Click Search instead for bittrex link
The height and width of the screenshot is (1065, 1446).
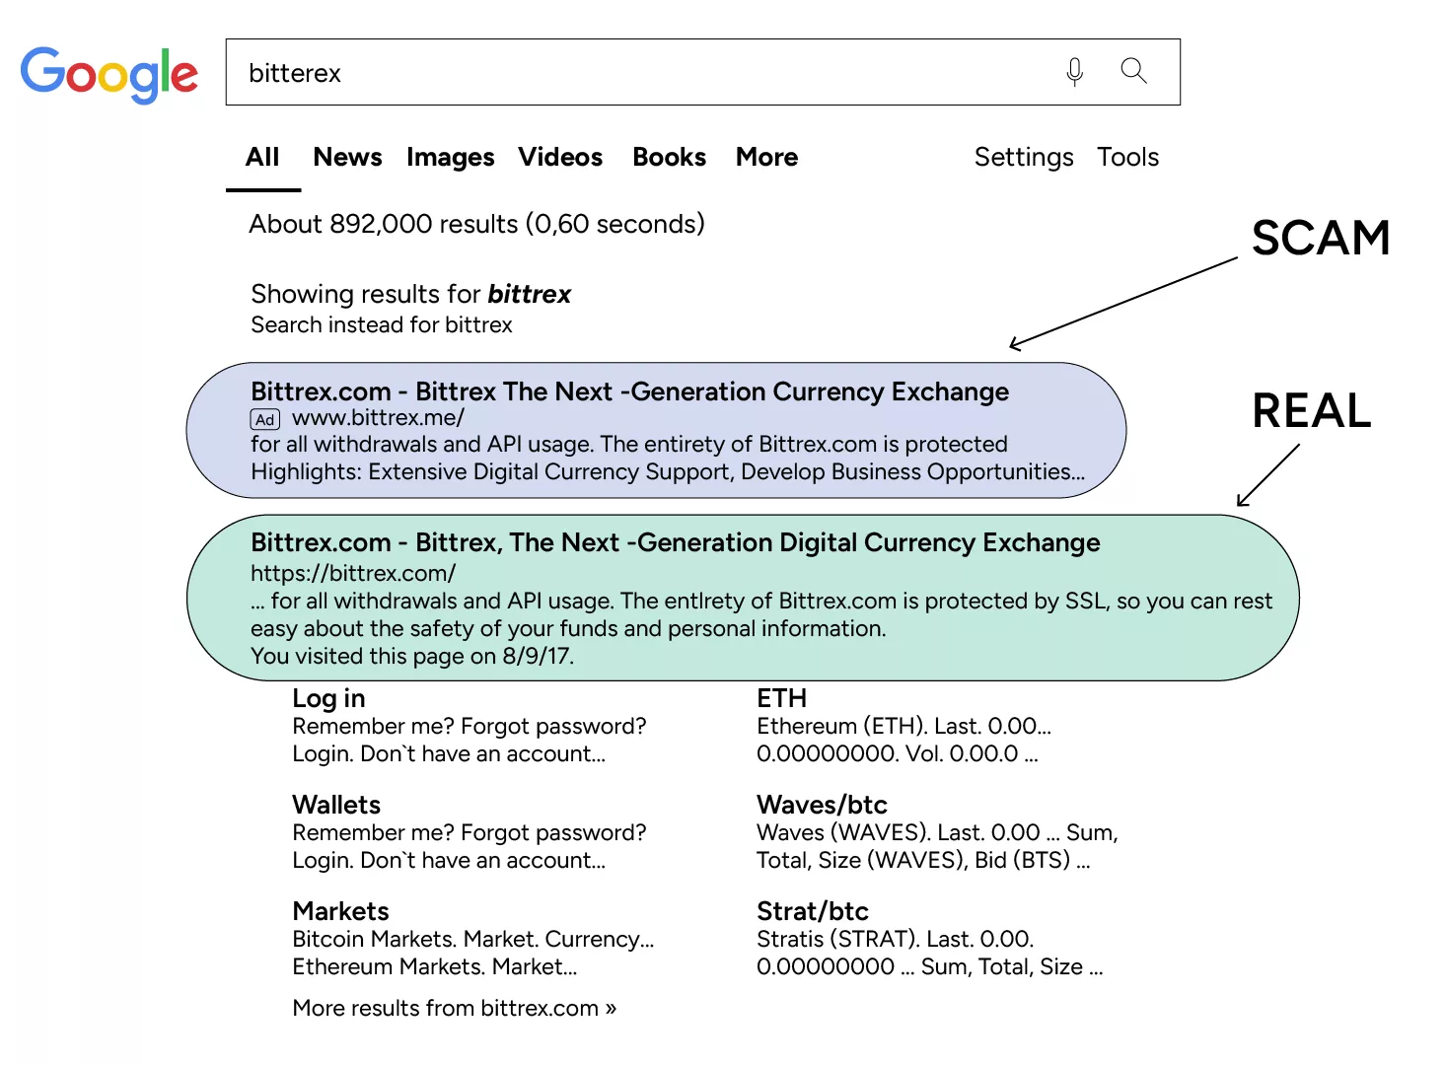click(x=381, y=325)
